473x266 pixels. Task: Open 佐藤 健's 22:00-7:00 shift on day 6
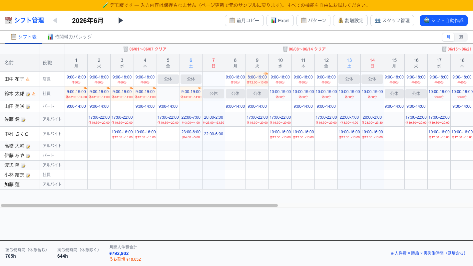point(191,119)
